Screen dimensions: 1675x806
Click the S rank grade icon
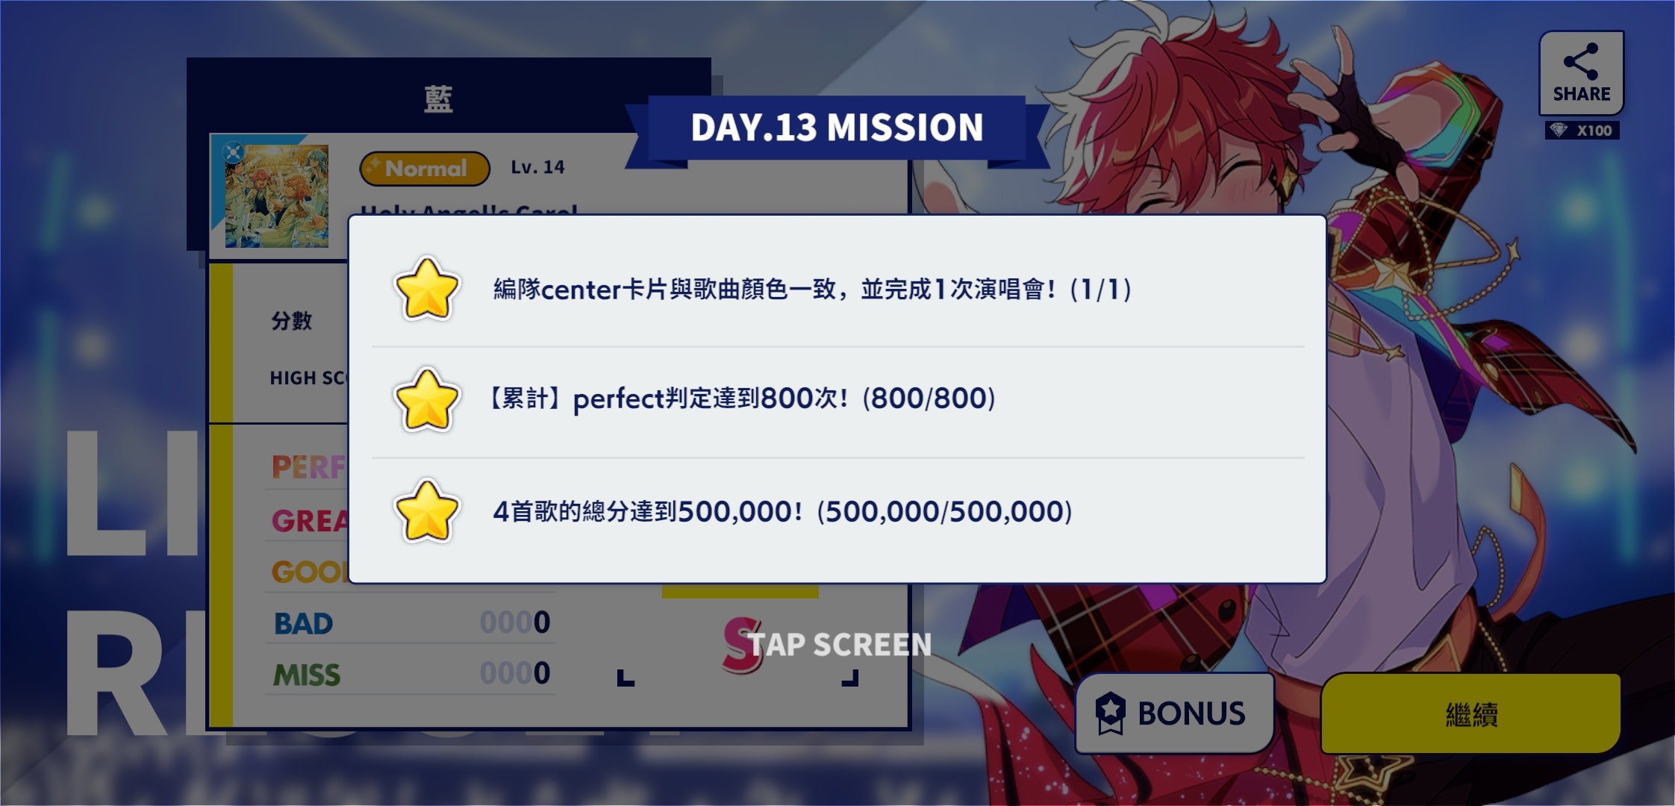[x=742, y=645]
